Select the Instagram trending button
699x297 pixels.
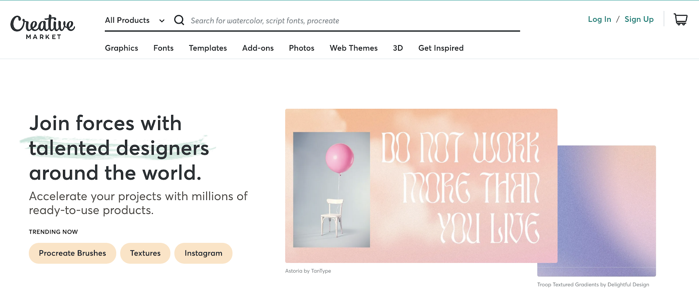[x=203, y=253]
